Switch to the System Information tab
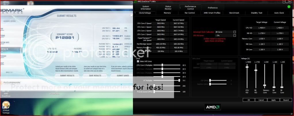The height and width of the screenshot is (116, 294). click(146, 8)
